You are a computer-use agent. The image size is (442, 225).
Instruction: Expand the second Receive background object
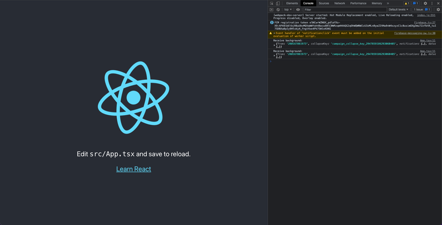click(x=274, y=56)
